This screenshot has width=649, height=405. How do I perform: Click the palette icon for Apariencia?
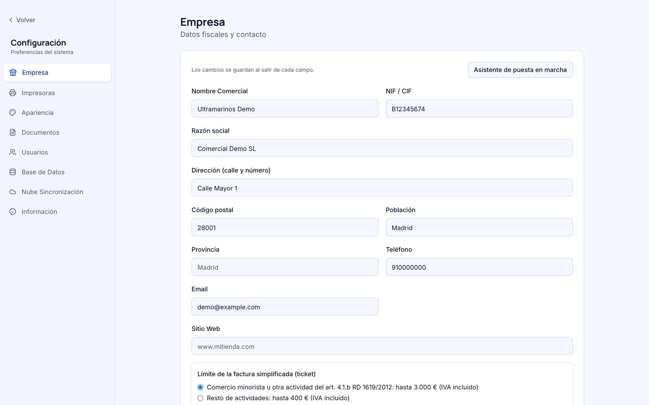[13, 112]
